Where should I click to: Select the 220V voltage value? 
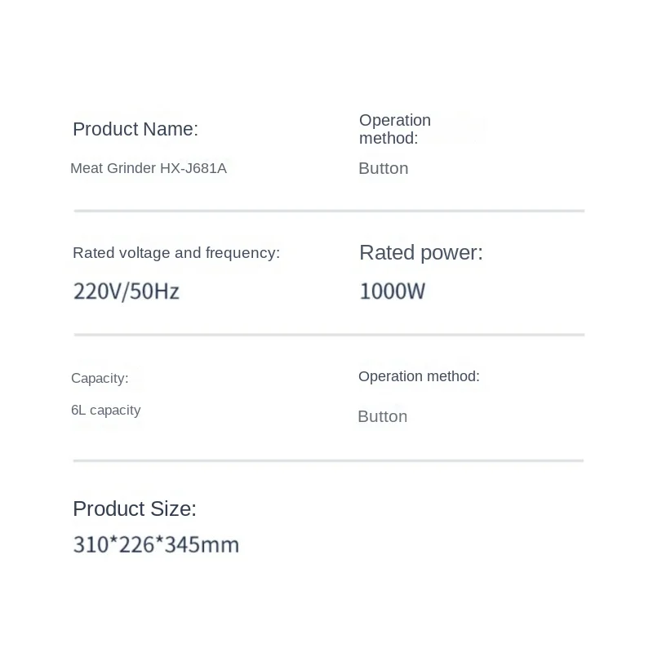coord(96,291)
